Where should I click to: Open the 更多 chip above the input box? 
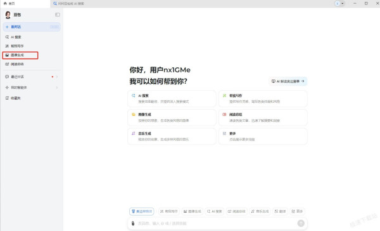point(297,211)
